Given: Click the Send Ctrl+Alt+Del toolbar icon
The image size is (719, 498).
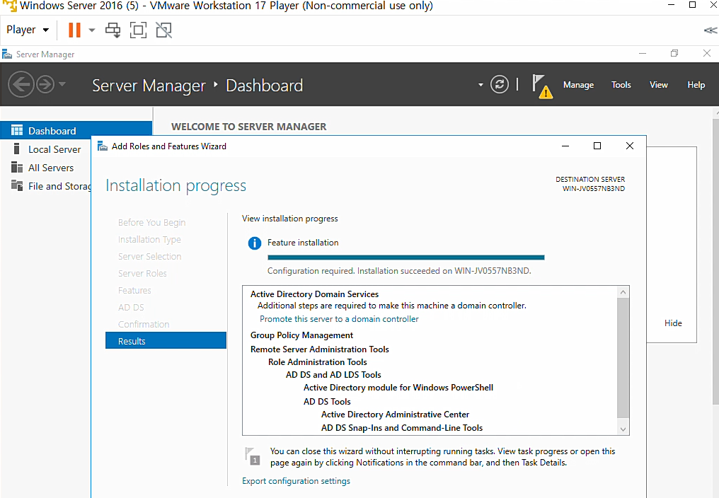Looking at the screenshot, I should pos(113,30).
